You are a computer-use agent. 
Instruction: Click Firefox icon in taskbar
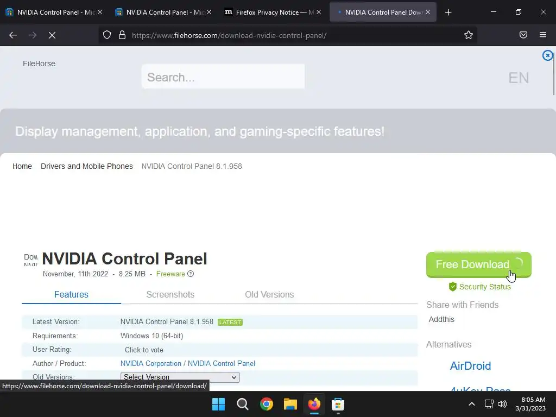pyautogui.click(x=314, y=404)
